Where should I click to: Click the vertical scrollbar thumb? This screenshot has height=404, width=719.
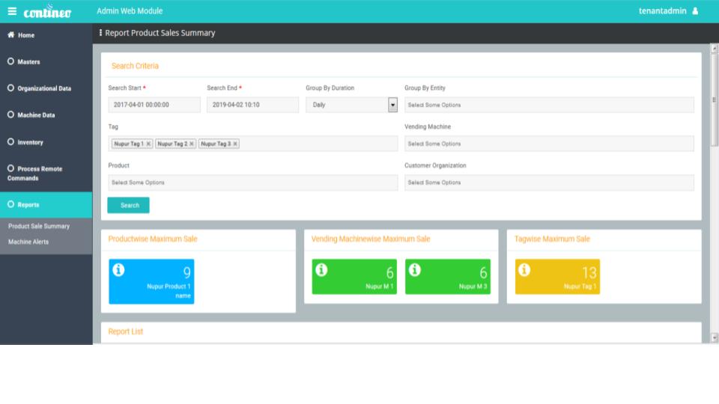click(x=714, y=100)
